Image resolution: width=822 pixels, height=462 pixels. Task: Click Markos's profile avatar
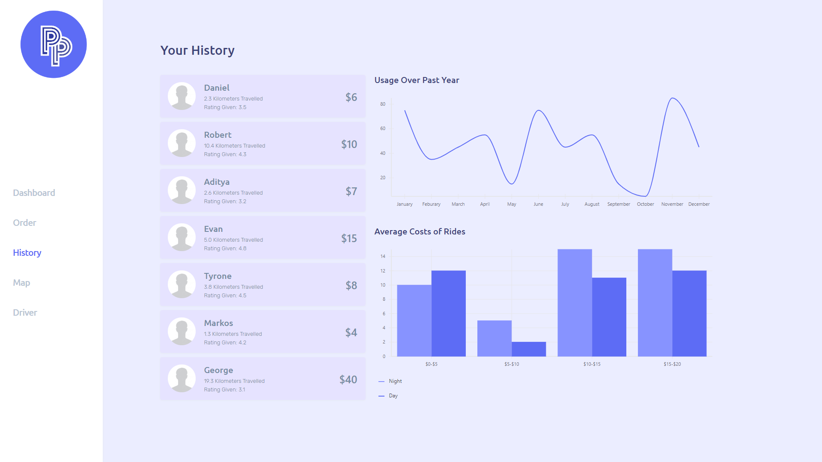(182, 332)
